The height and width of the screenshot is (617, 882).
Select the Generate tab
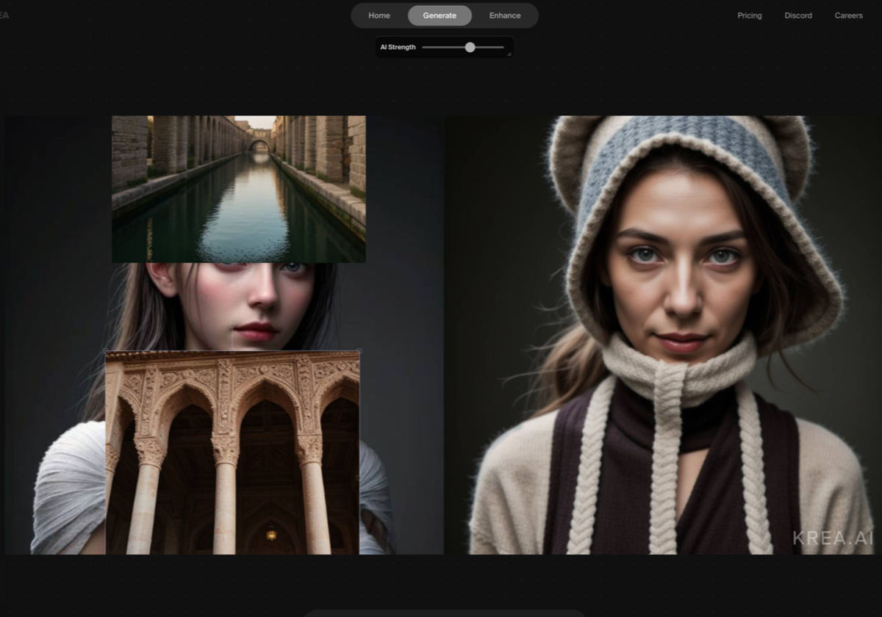click(440, 15)
